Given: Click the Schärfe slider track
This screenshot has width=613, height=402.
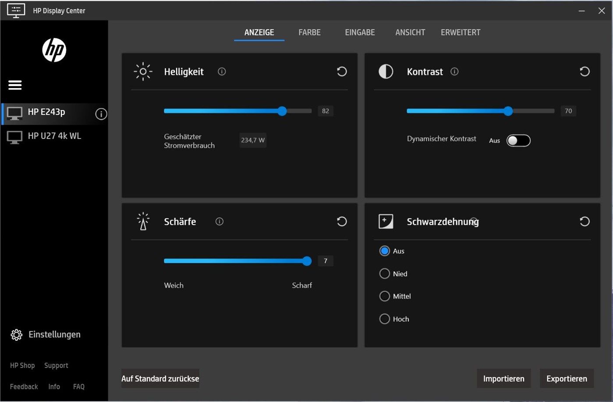Looking at the screenshot, I should (237, 261).
